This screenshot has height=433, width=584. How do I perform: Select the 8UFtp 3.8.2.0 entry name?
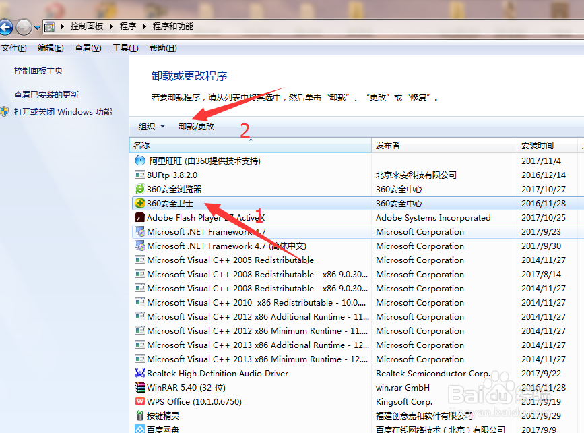click(x=172, y=175)
